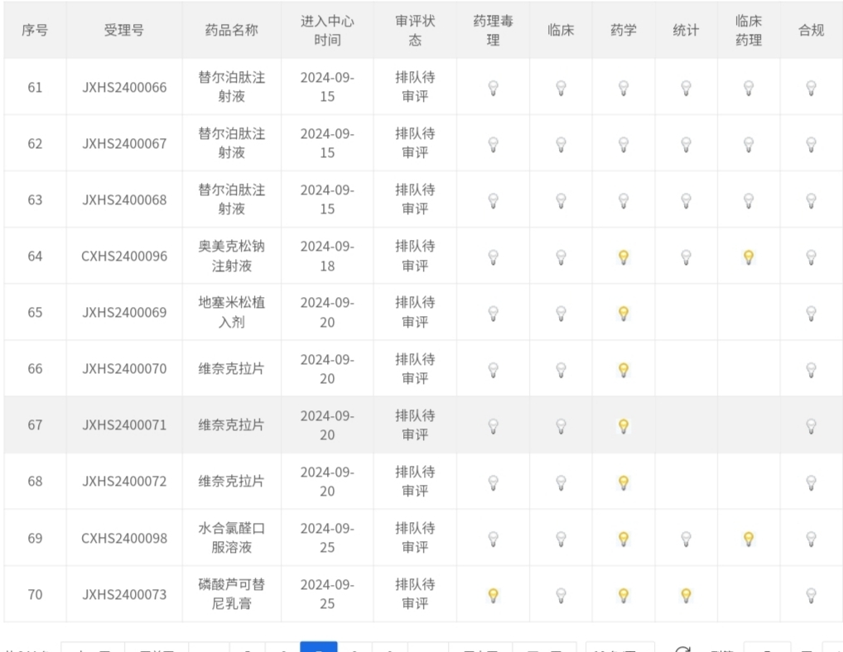Select drug name 奥美克松钠注射液
Screen dimensions: 843x652
[x=232, y=256]
